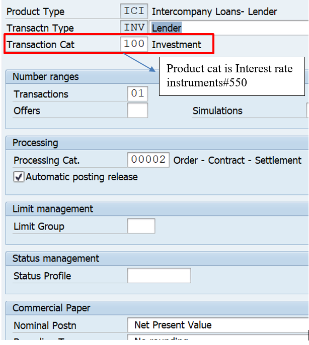309x345 pixels.
Task: Toggle the Automatic posting release checkbox
Action: pos(19,177)
